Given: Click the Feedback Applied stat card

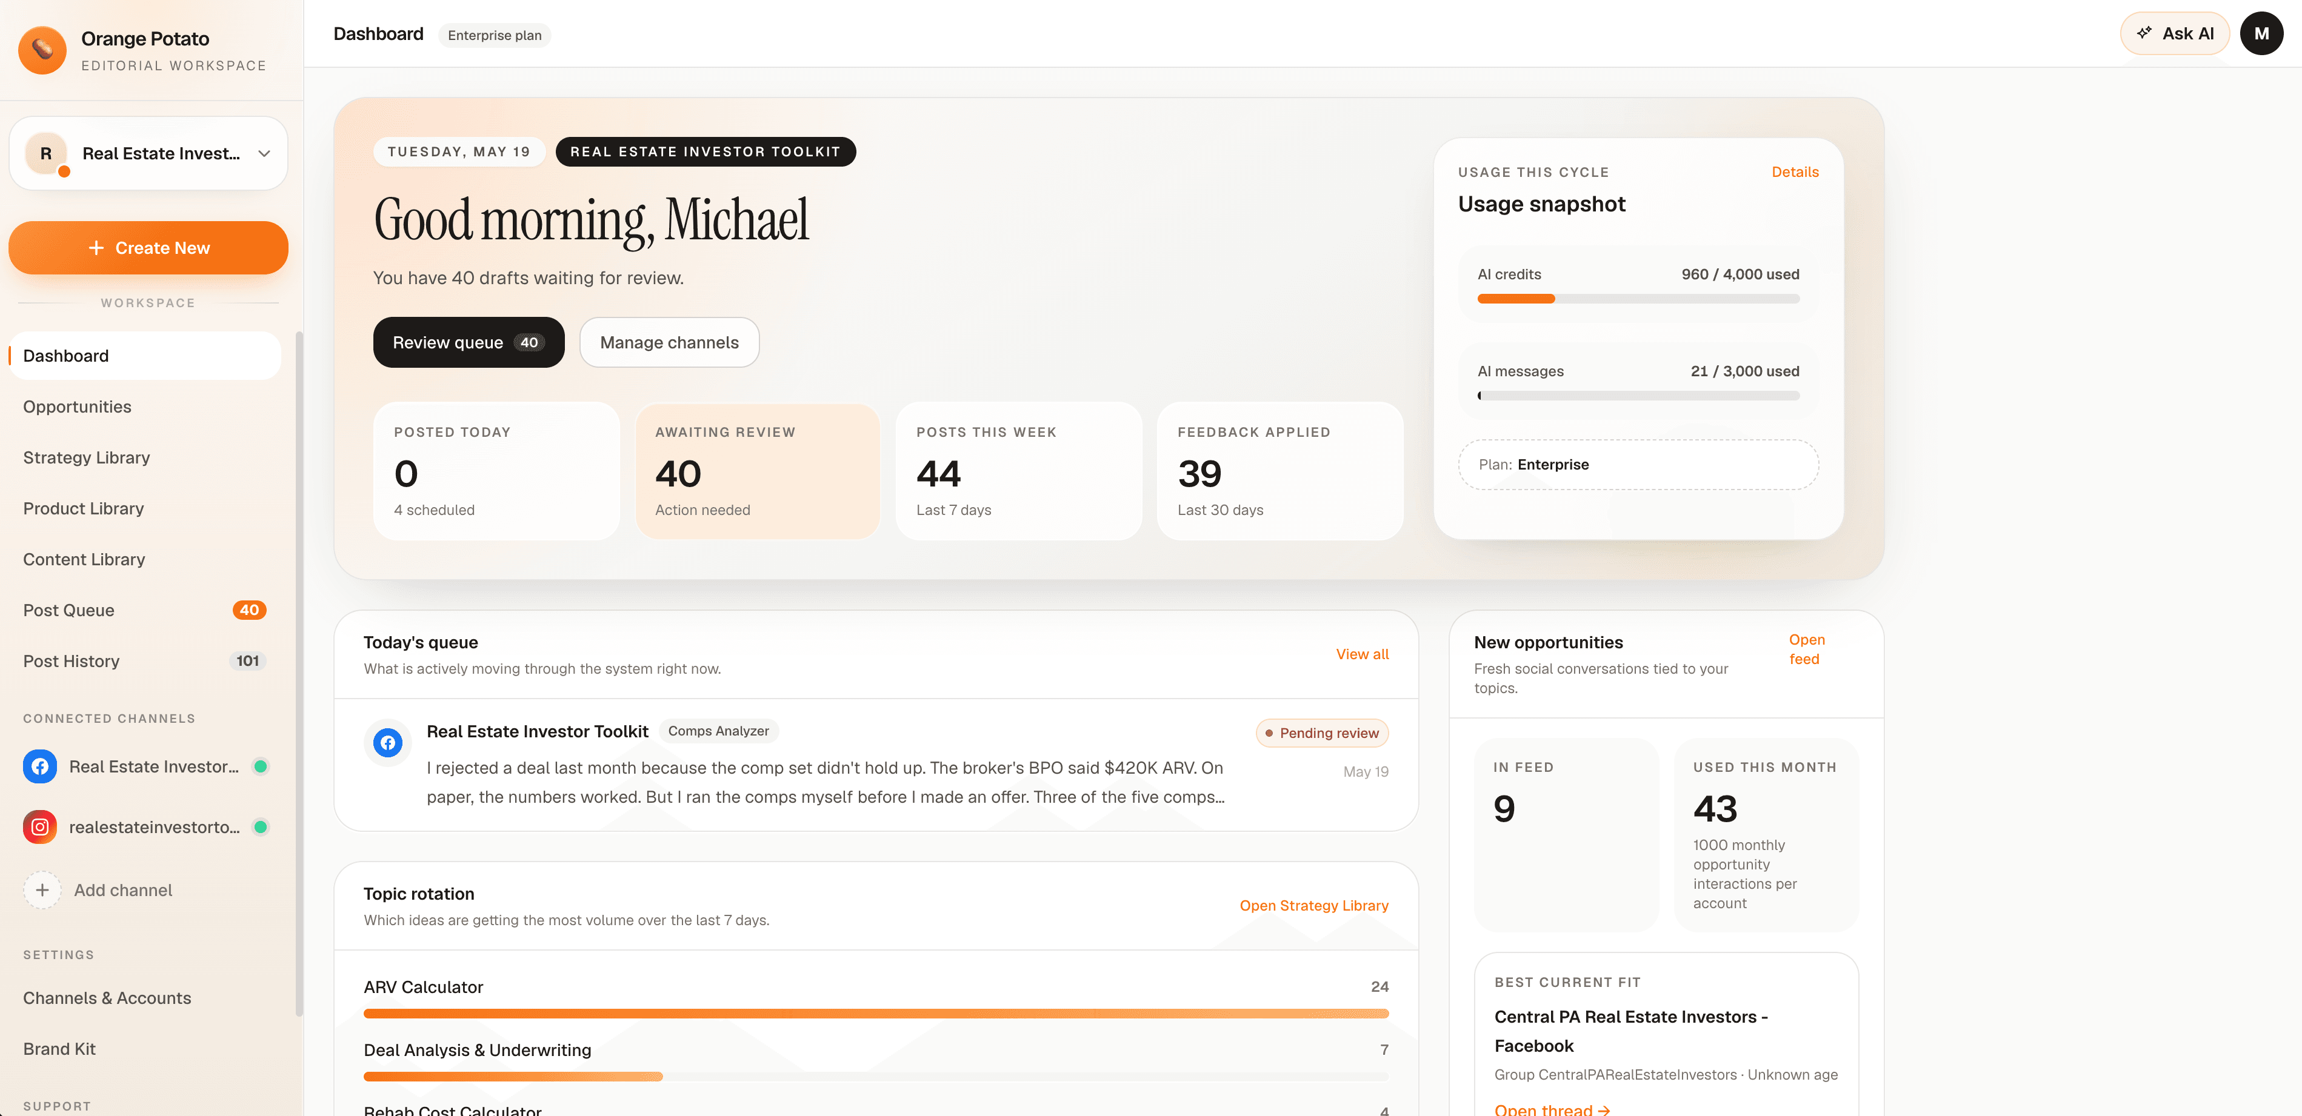Looking at the screenshot, I should tap(1279, 471).
